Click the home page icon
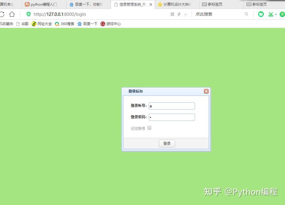285x205 pixels. point(12,14)
